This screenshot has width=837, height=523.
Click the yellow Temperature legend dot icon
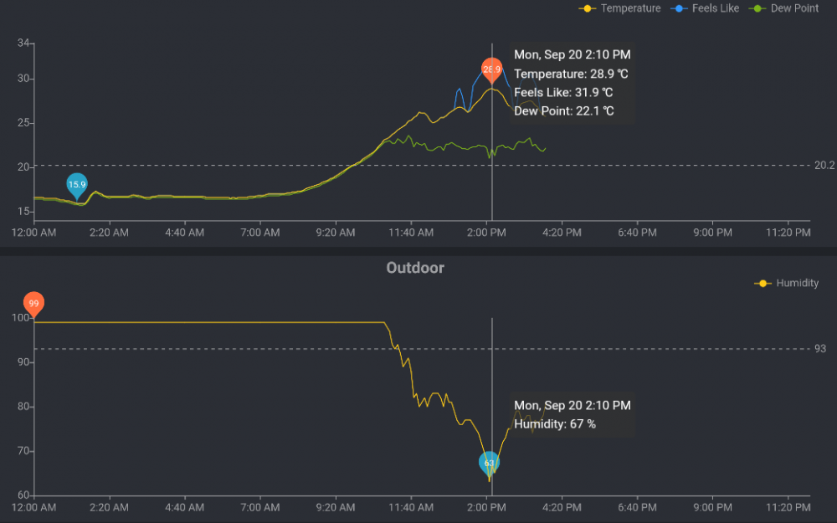coord(588,8)
